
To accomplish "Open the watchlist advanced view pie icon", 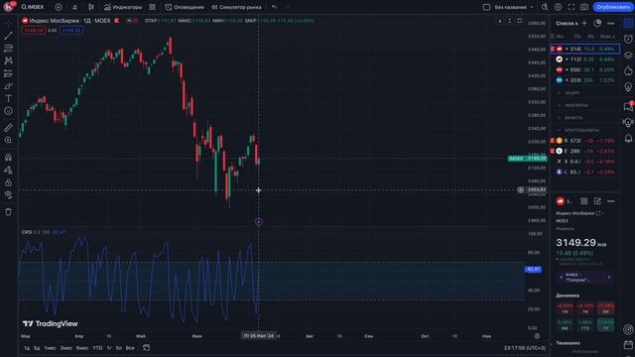I will [x=597, y=24].
